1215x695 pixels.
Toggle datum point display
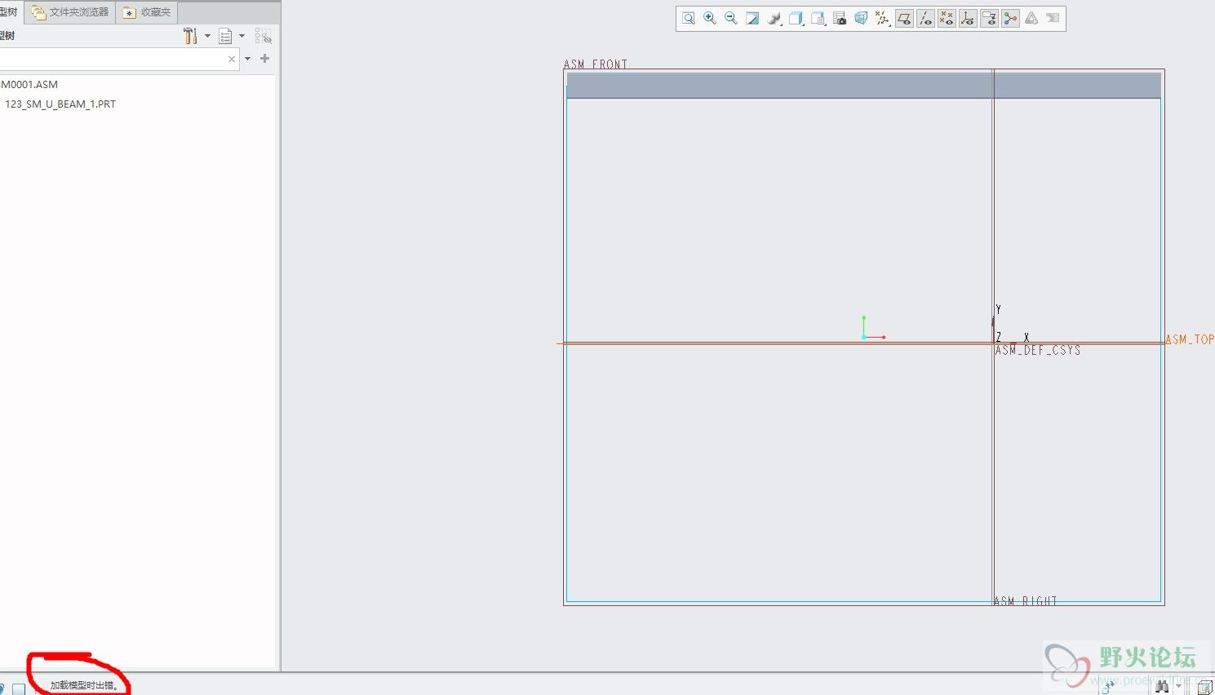point(947,19)
